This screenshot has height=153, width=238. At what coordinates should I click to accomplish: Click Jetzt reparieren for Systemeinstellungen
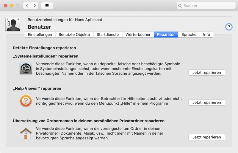tap(206, 72)
